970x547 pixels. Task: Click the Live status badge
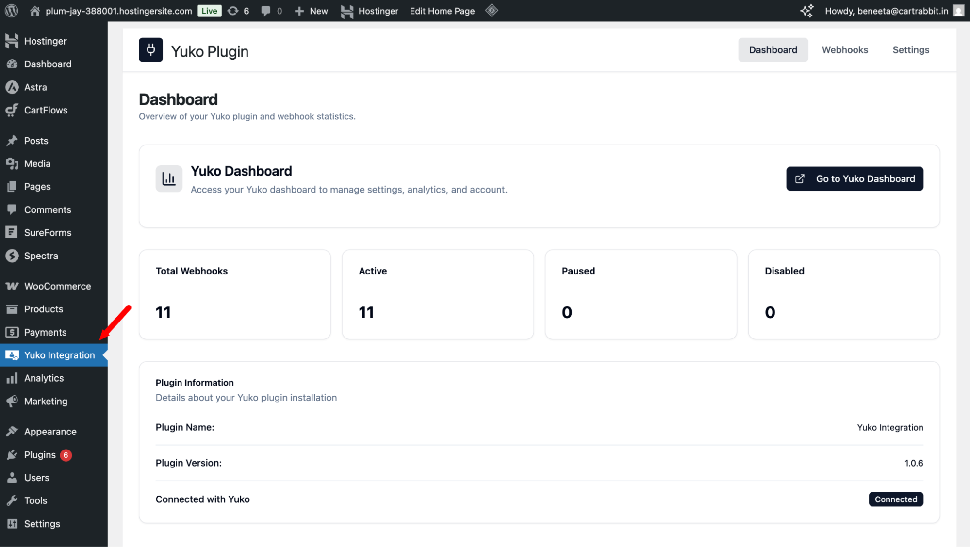209,11
